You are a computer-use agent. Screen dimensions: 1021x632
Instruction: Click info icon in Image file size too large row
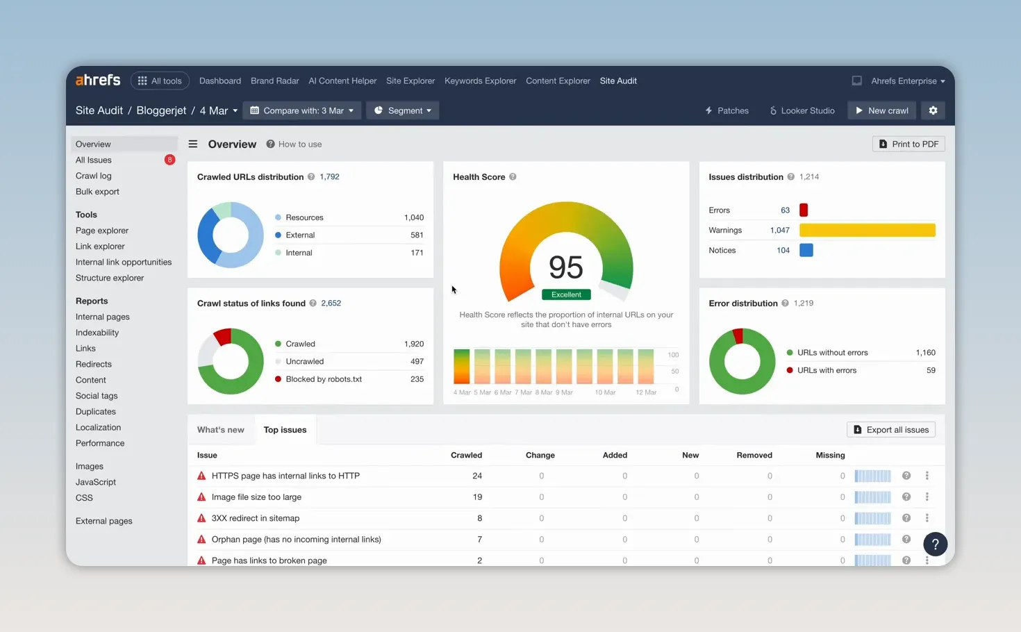(906, 497)
